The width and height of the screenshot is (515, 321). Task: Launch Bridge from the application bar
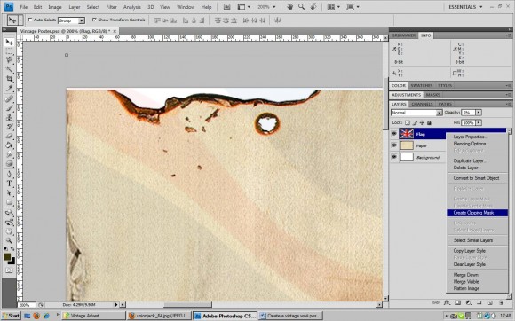pyautogui.click(x=227, y=7)
